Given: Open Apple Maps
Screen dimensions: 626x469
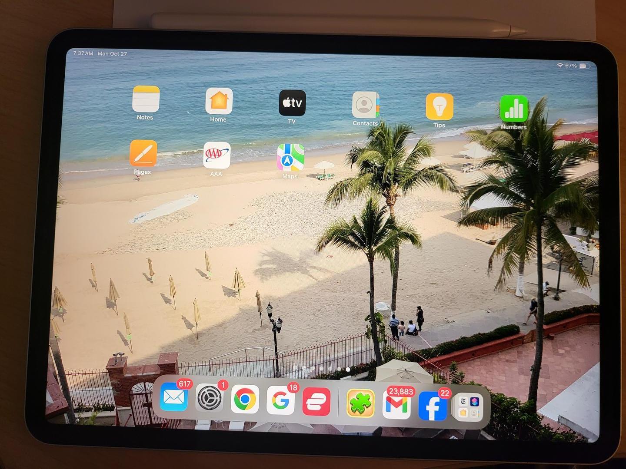Looking at the screenshot, I should (x=290, y=158).
